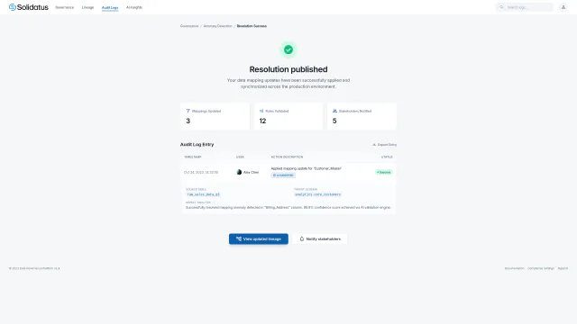Open the Lineage menu item
The height and width of the screenshot is (324, 577).
tap(87, 7)
